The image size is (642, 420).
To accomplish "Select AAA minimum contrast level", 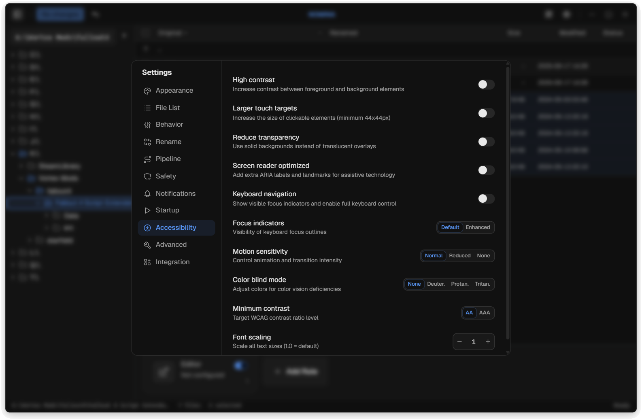I will [485, 313].
